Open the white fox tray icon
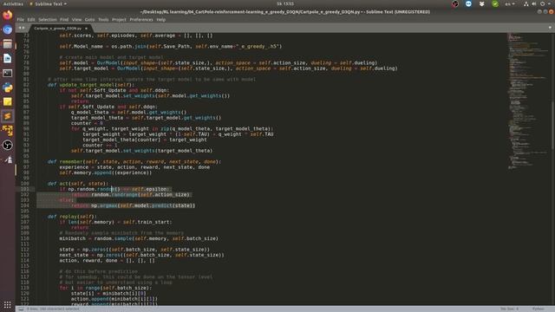The image size is (555, 312). (x=482, y=3)
